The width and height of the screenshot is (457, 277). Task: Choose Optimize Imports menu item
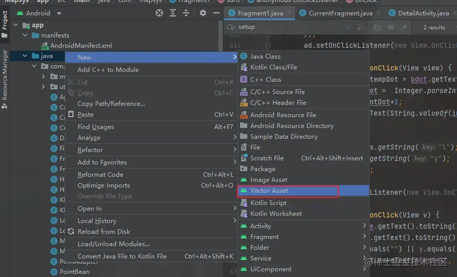pos(151,185)
